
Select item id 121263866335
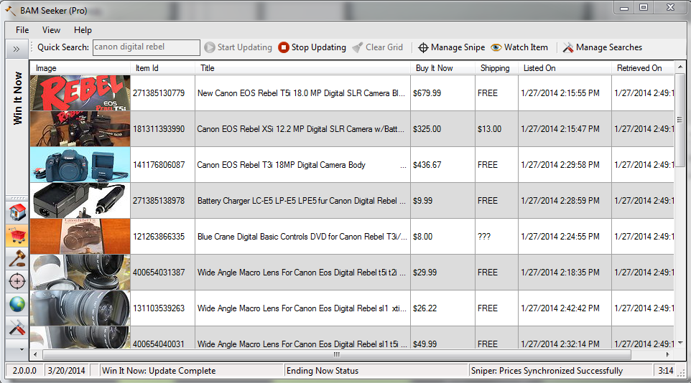[159, 237]
